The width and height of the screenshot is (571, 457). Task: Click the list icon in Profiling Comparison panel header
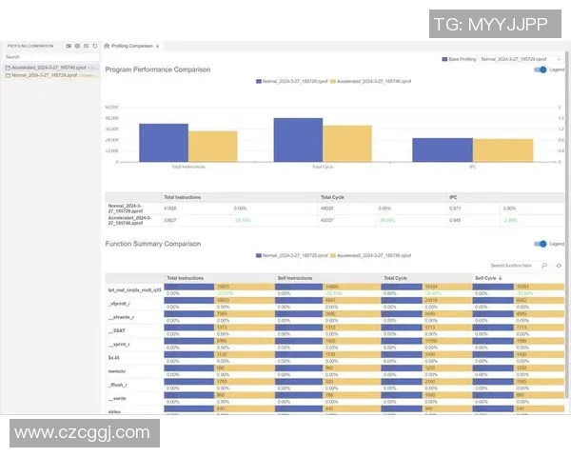86,46
